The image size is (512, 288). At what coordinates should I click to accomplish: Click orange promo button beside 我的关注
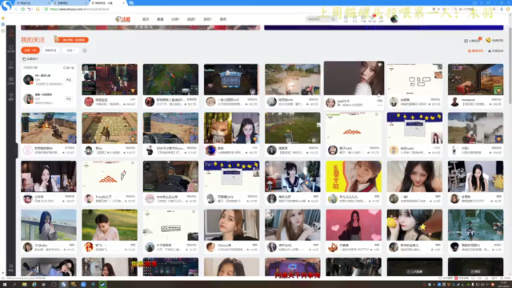coord(72,40)
